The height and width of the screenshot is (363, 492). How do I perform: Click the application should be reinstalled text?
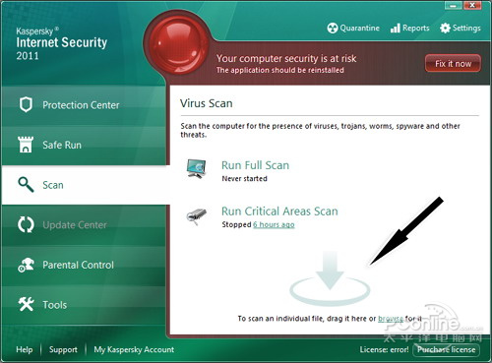pos(279,70)
